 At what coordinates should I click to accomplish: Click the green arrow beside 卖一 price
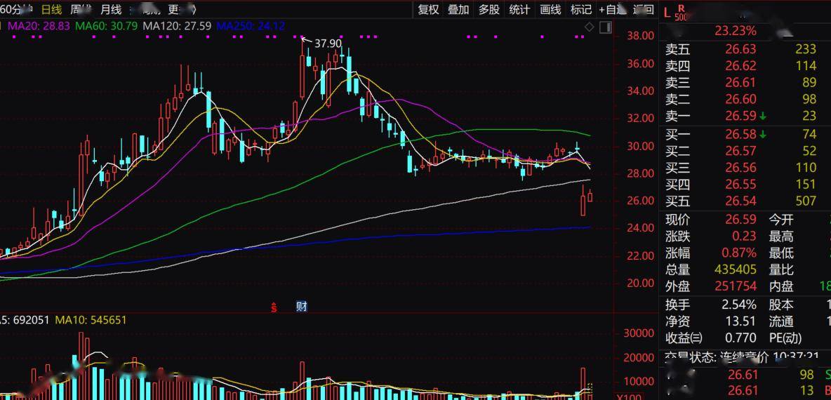pos(763,116)
